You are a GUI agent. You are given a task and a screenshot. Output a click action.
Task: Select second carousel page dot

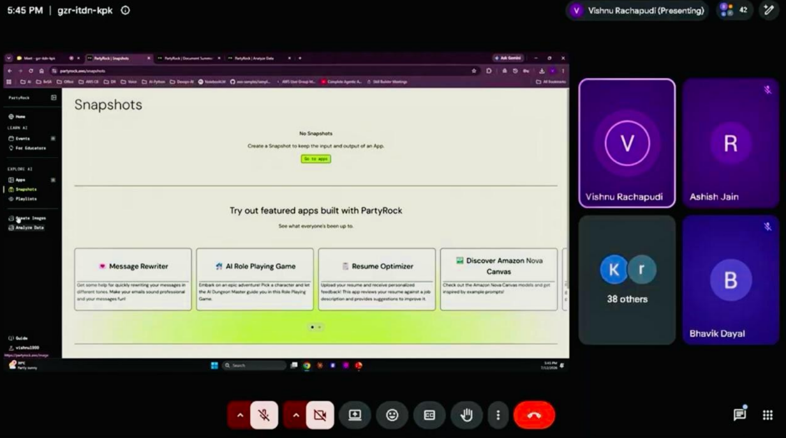click(320, 327)
